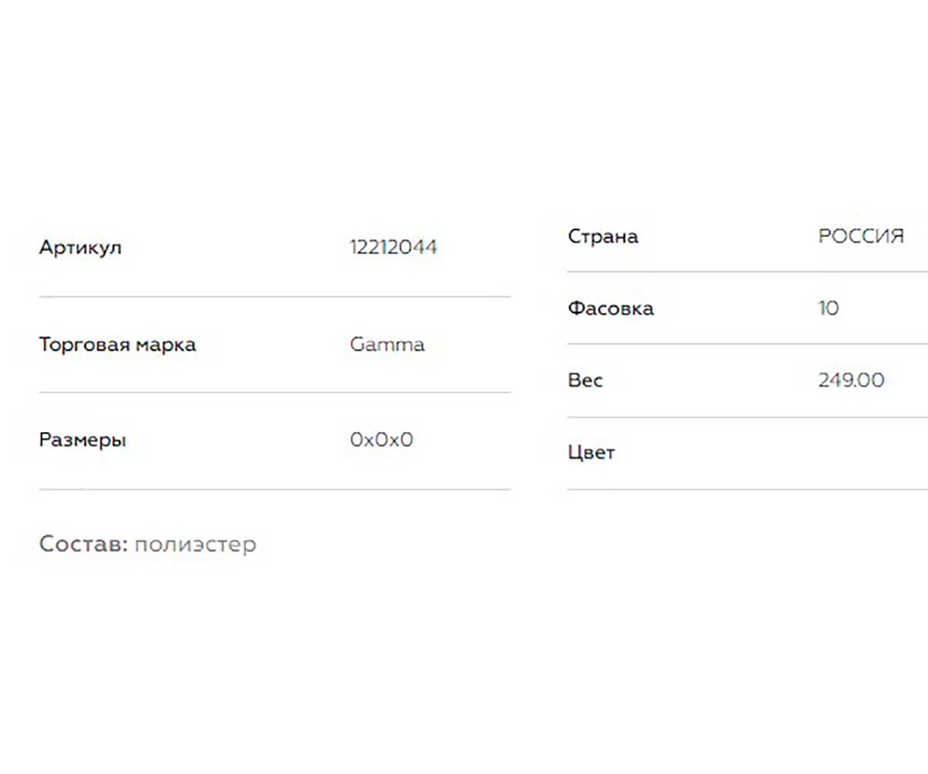
Task: Click the Торговая марка label
Action: [x=118, y=345]
